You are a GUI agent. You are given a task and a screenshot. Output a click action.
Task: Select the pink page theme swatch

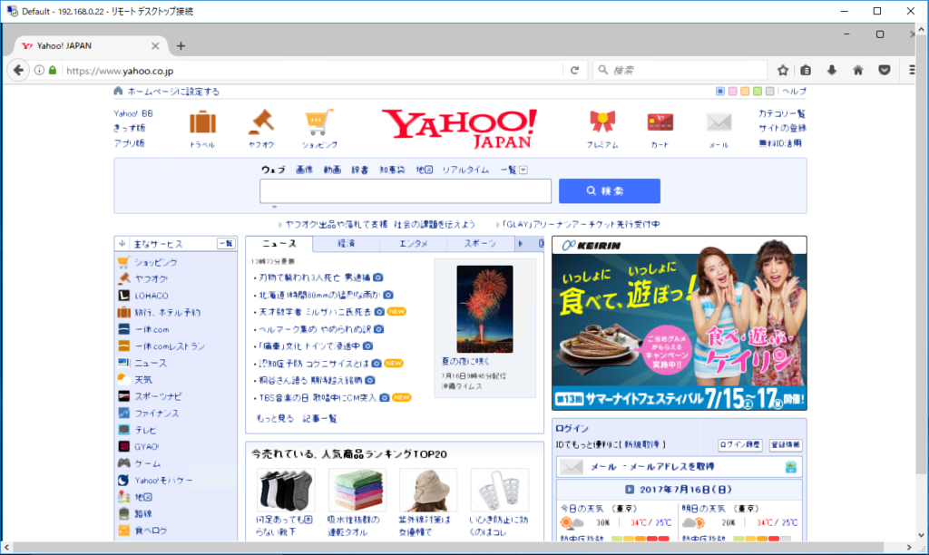tap(732, 92)
